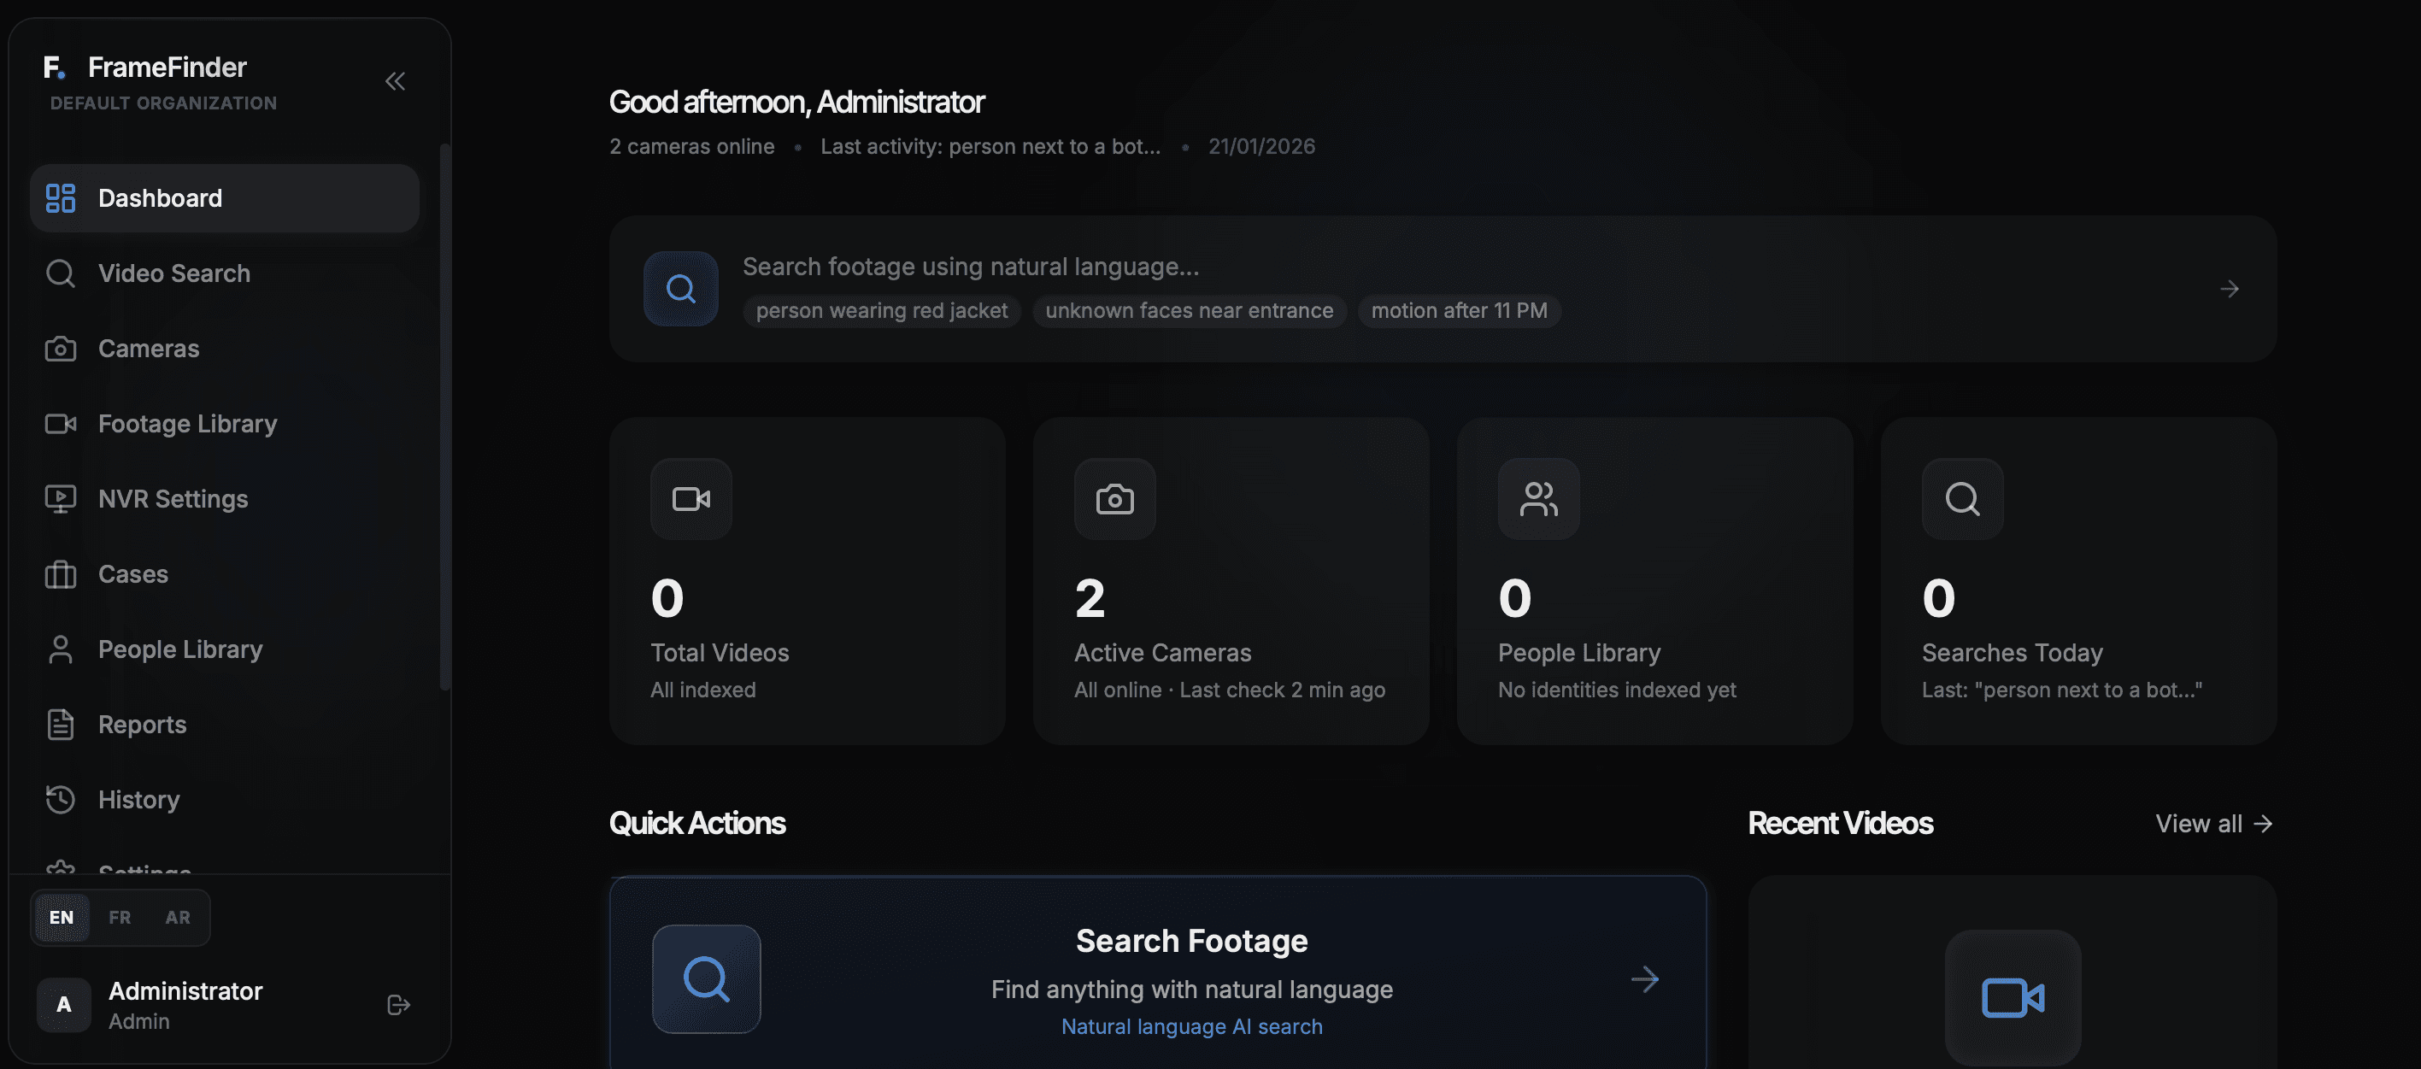Click the search submit arrow

[x=2230, y=288]
